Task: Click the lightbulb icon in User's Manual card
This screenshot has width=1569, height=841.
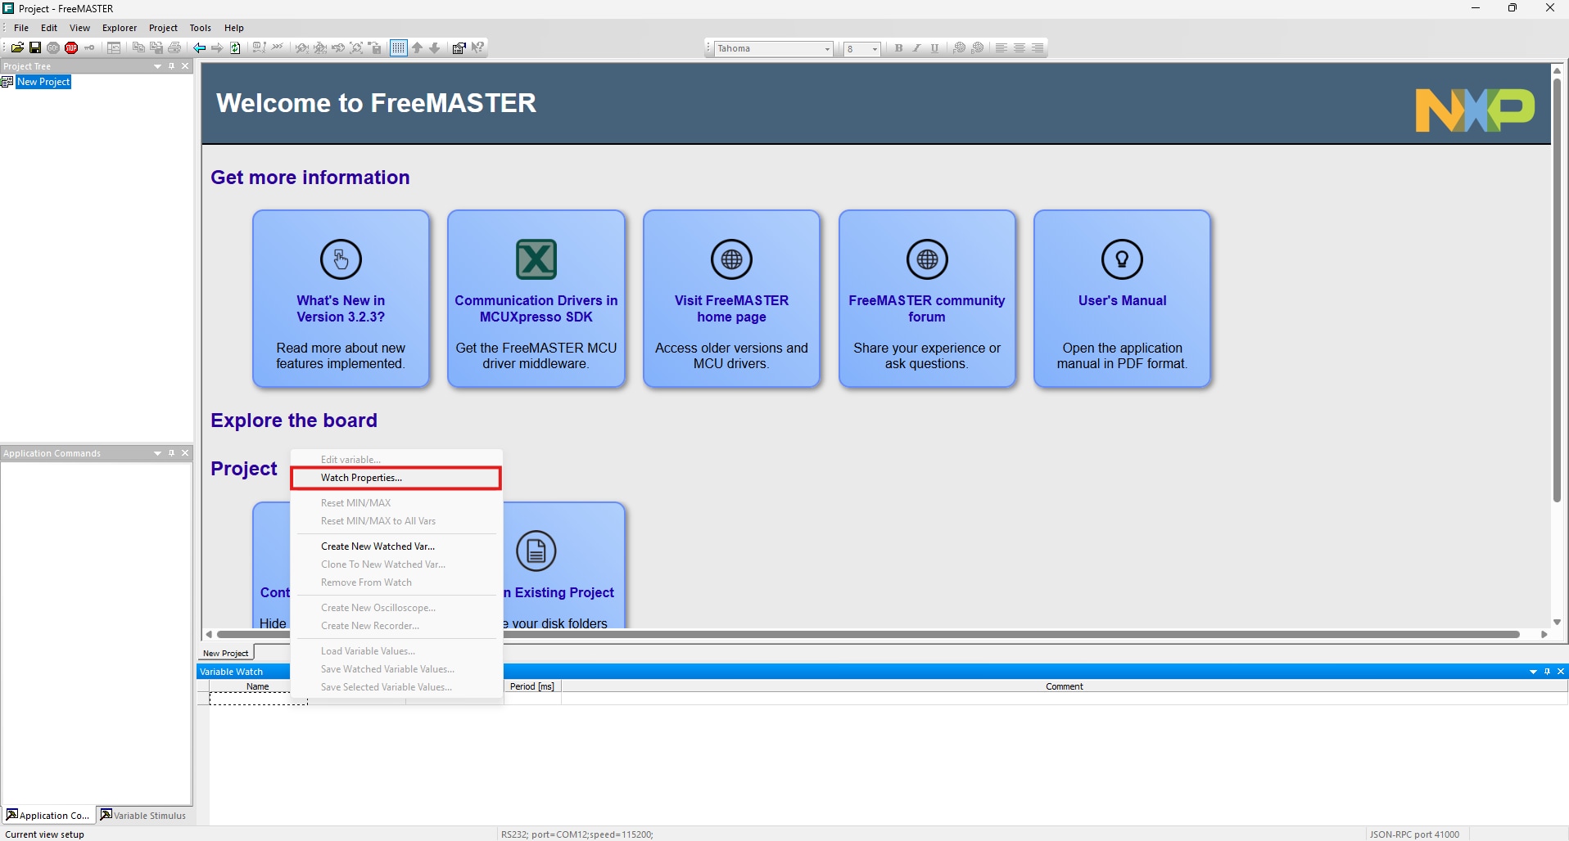Action: (x=1122, y=259)
